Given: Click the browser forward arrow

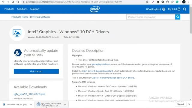Looking at the screenshot, I should [8, 2].
